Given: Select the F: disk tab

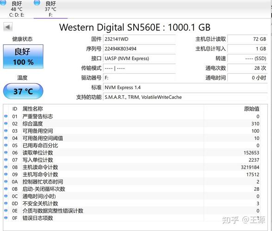Looking at the screenshot, I should (x=50, y=9).
